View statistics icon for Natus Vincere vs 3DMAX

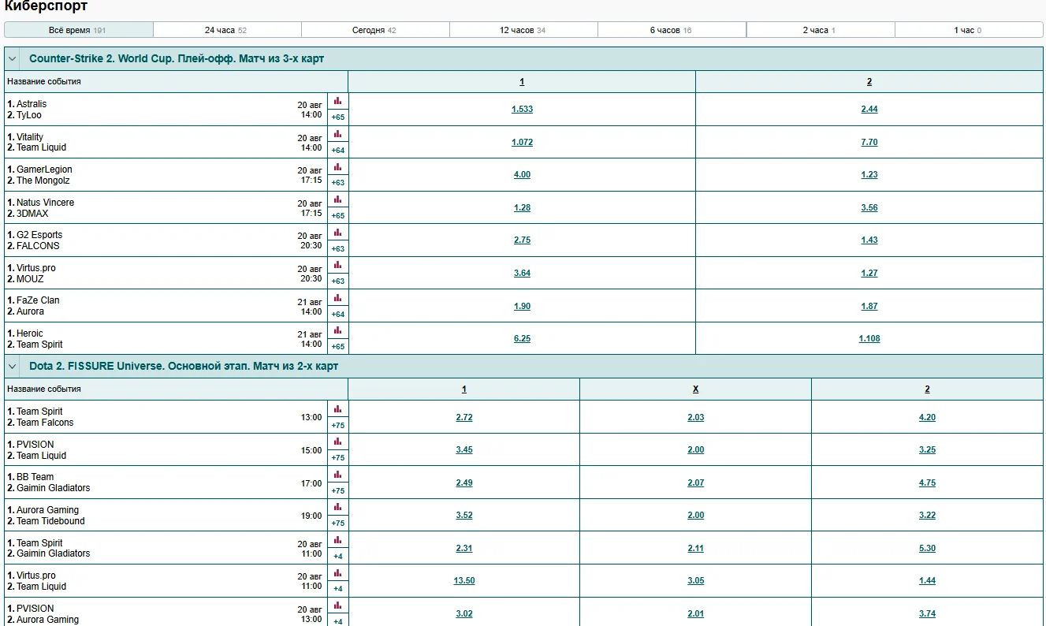pos(337,199)
